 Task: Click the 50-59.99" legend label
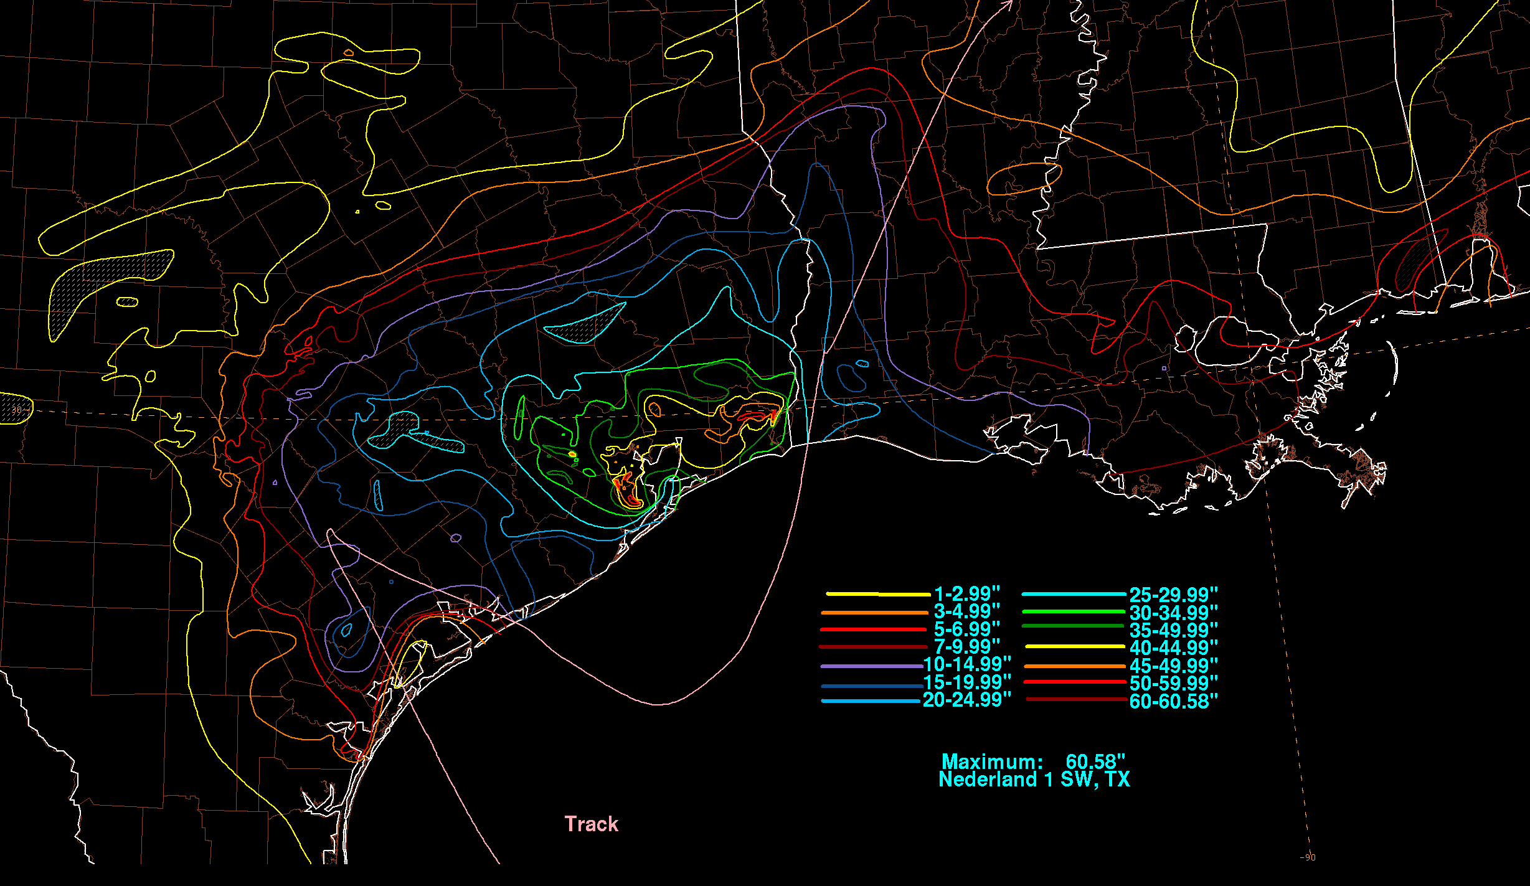[1174, 683]
